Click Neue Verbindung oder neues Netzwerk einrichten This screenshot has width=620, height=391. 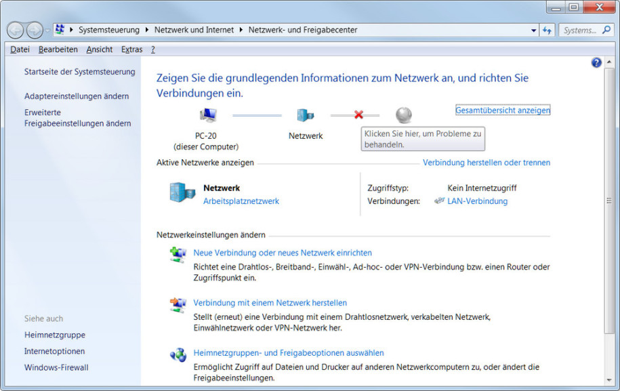[283, 253]
